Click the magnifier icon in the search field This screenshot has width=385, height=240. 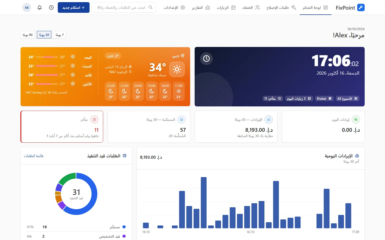(x=151, y=7)
